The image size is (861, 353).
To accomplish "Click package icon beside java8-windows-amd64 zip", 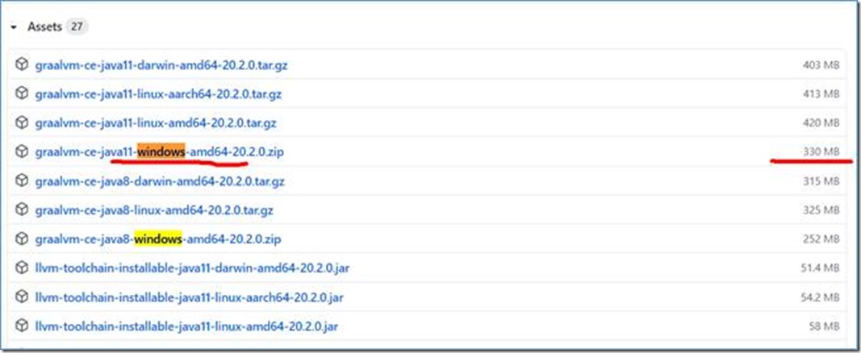I will pos(22,239).
